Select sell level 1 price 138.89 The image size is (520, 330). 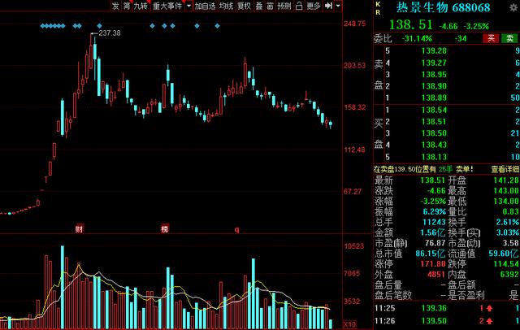434,98
